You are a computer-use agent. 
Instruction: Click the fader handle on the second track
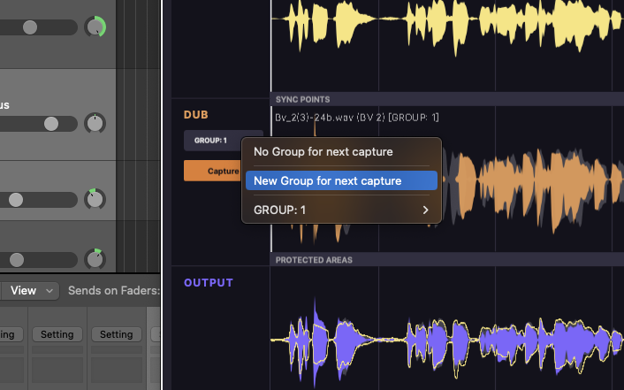51,123
